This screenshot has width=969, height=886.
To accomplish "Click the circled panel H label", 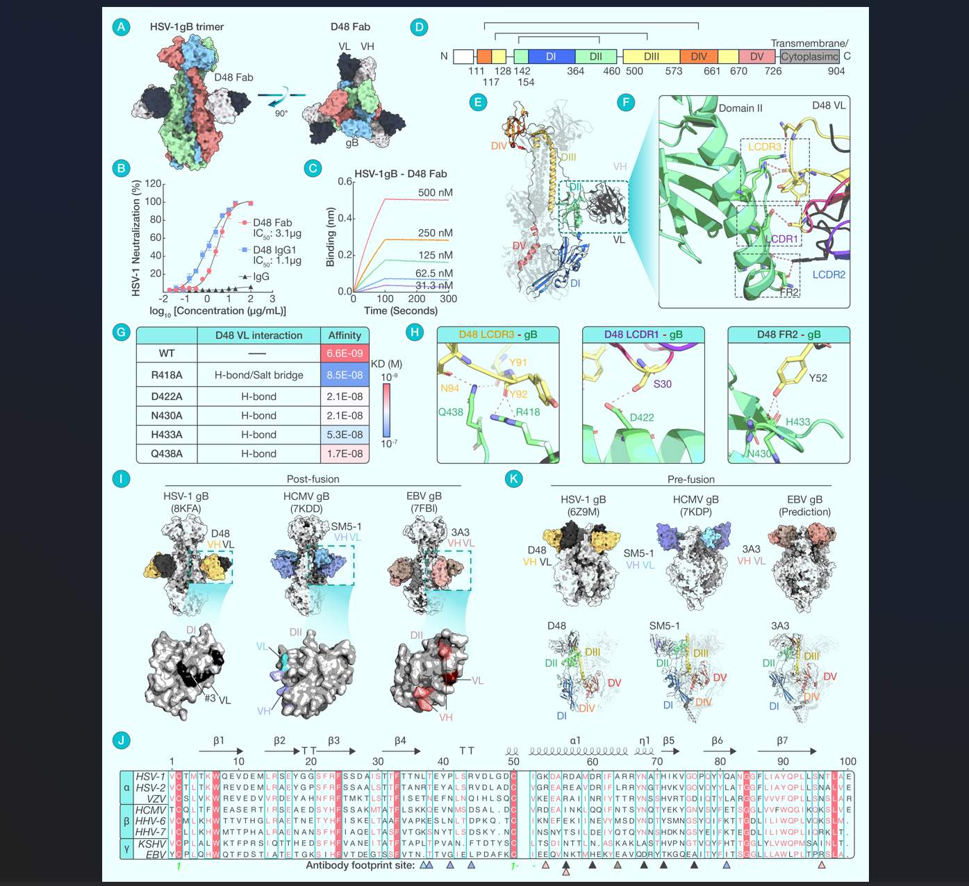I will (x=415, y=332).
